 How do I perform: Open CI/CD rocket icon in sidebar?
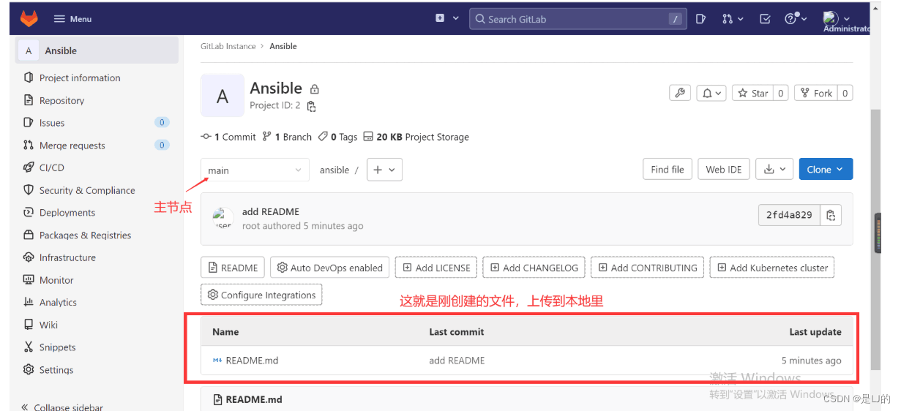[29, 167]
